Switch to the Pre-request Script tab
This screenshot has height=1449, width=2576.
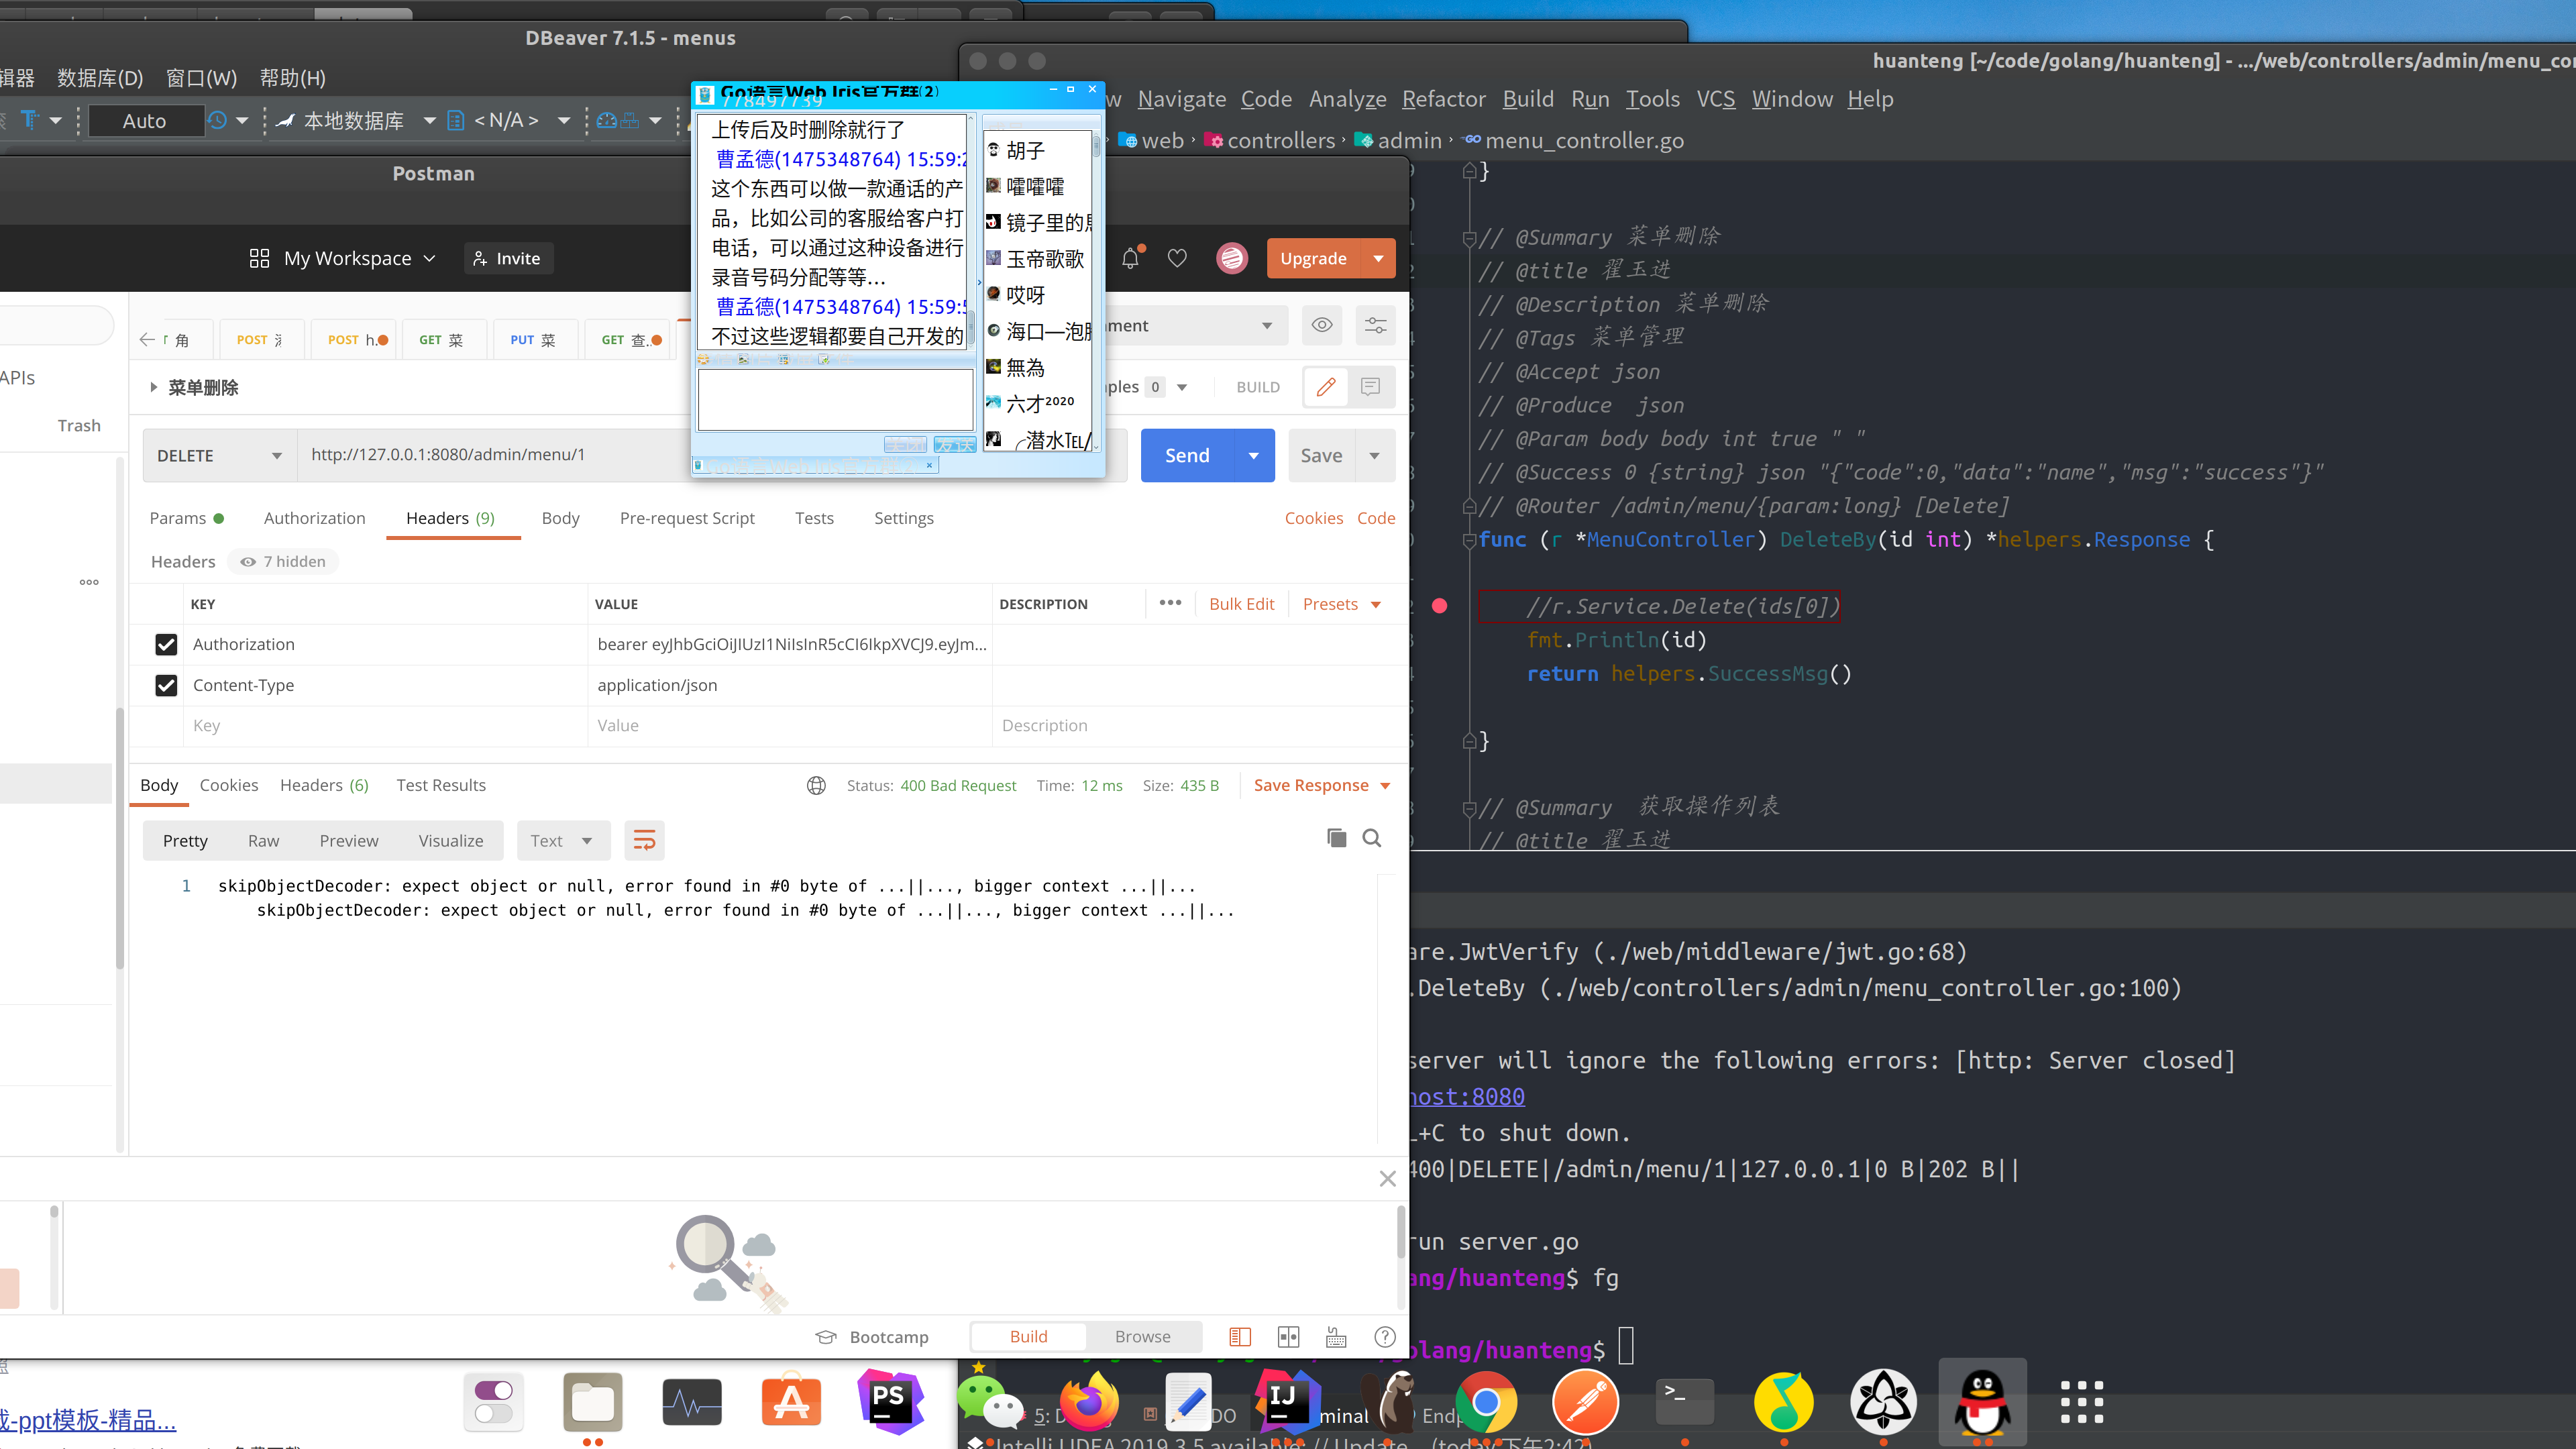[x=687, y=518]
